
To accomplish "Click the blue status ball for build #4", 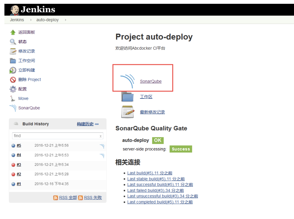I will (x=13, y=155).
